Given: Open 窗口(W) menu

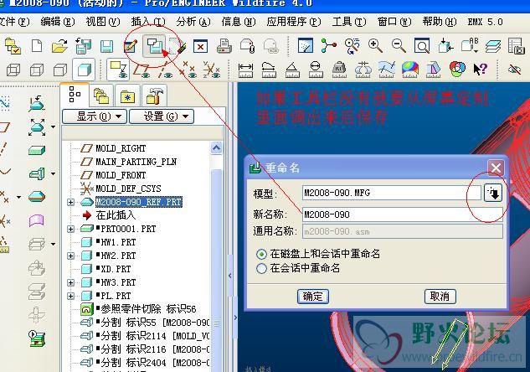Looking at the screenshot, I should coord(394,22).
